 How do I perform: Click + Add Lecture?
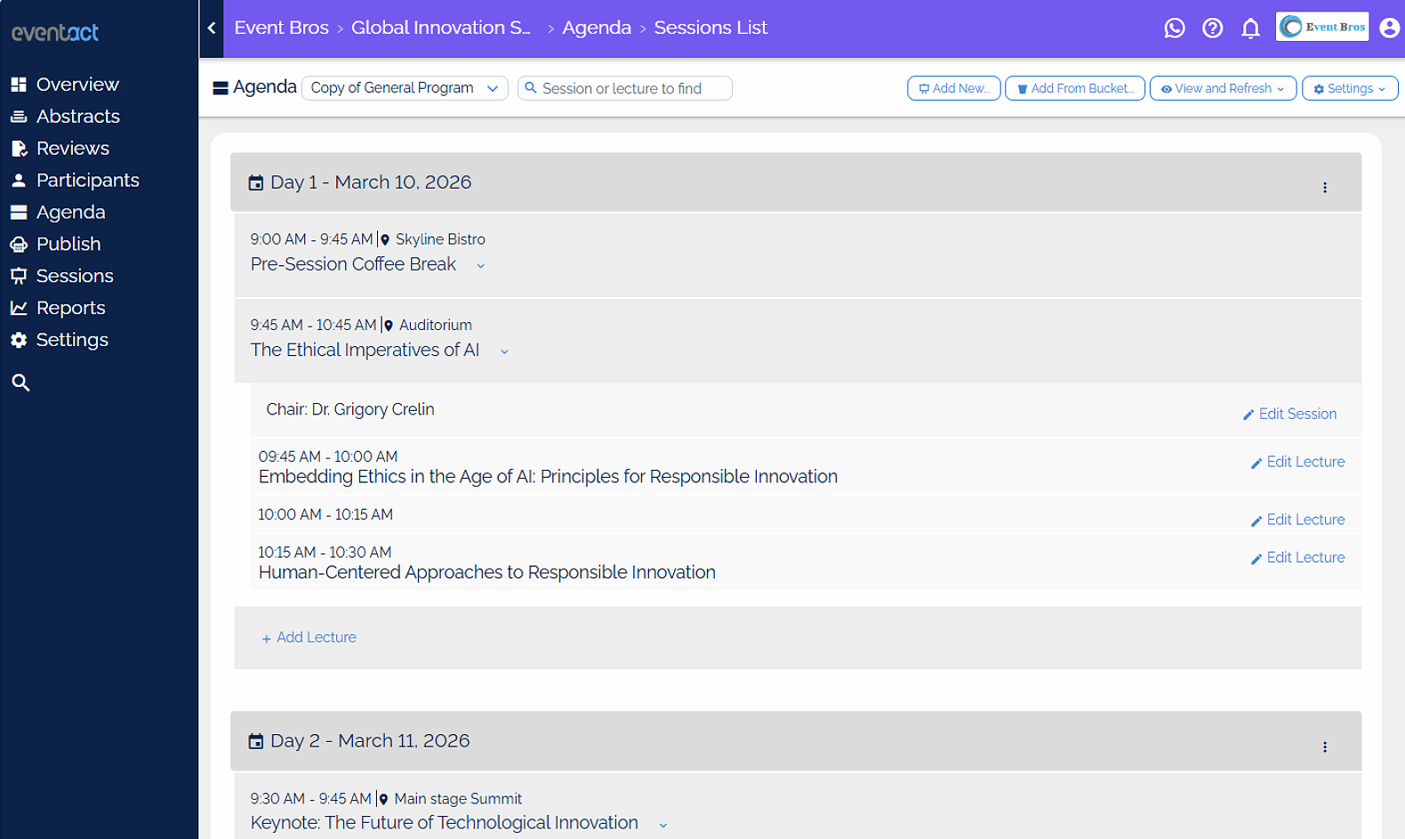point(309,637)
